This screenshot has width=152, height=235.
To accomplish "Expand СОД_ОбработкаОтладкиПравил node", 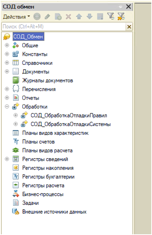I will click(x=16, y=115).
